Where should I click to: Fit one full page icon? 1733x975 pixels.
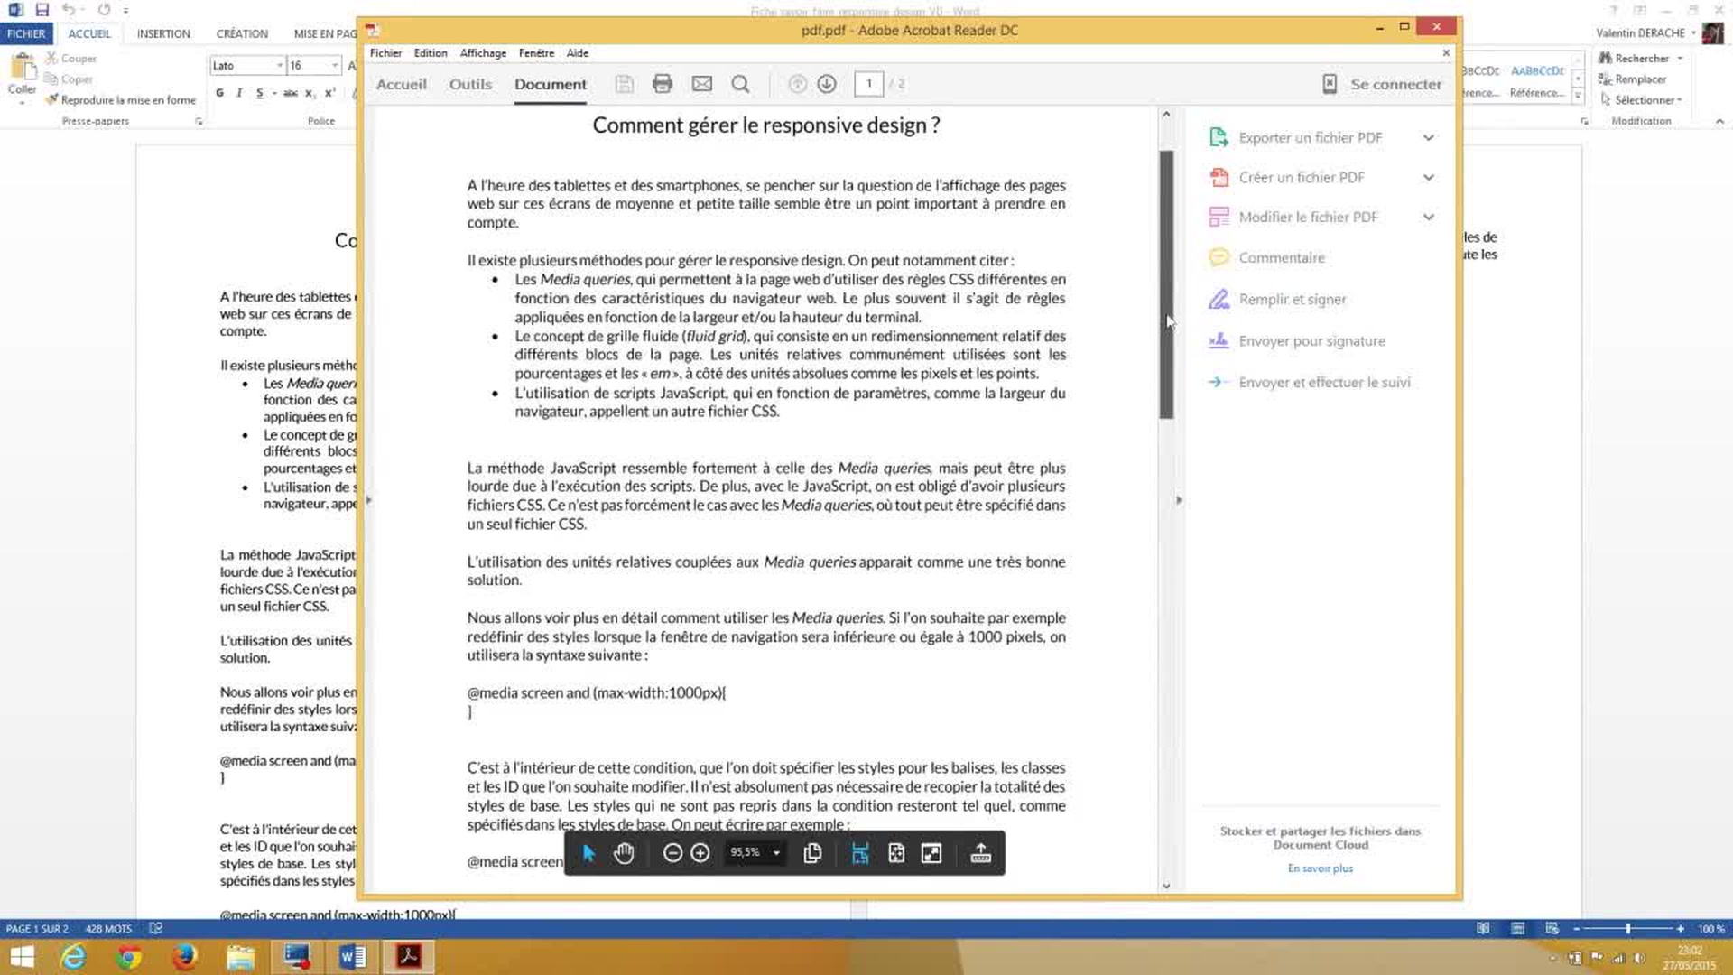point(896,853)
